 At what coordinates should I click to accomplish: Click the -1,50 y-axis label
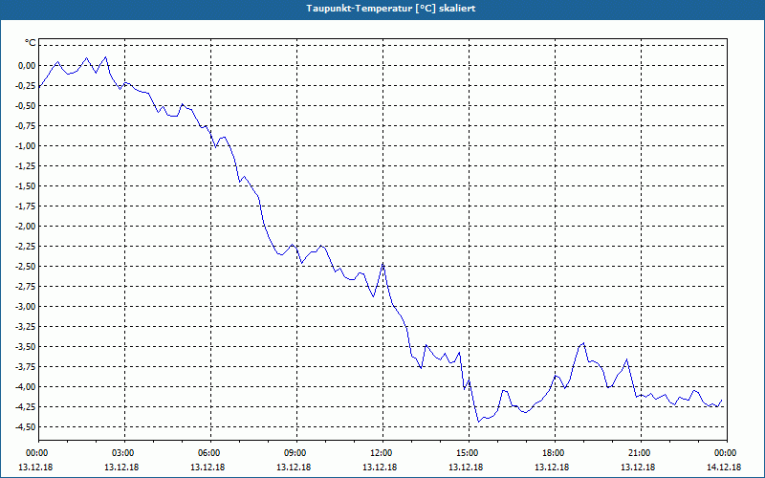(26, 186)
